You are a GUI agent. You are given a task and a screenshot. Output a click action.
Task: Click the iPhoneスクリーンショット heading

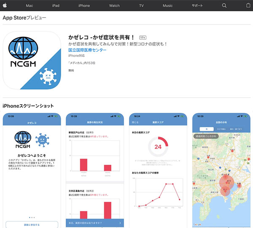point(28,106)
